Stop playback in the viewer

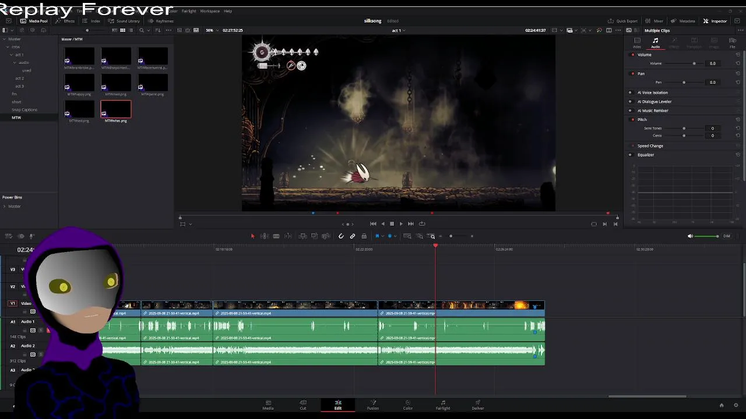392,224
